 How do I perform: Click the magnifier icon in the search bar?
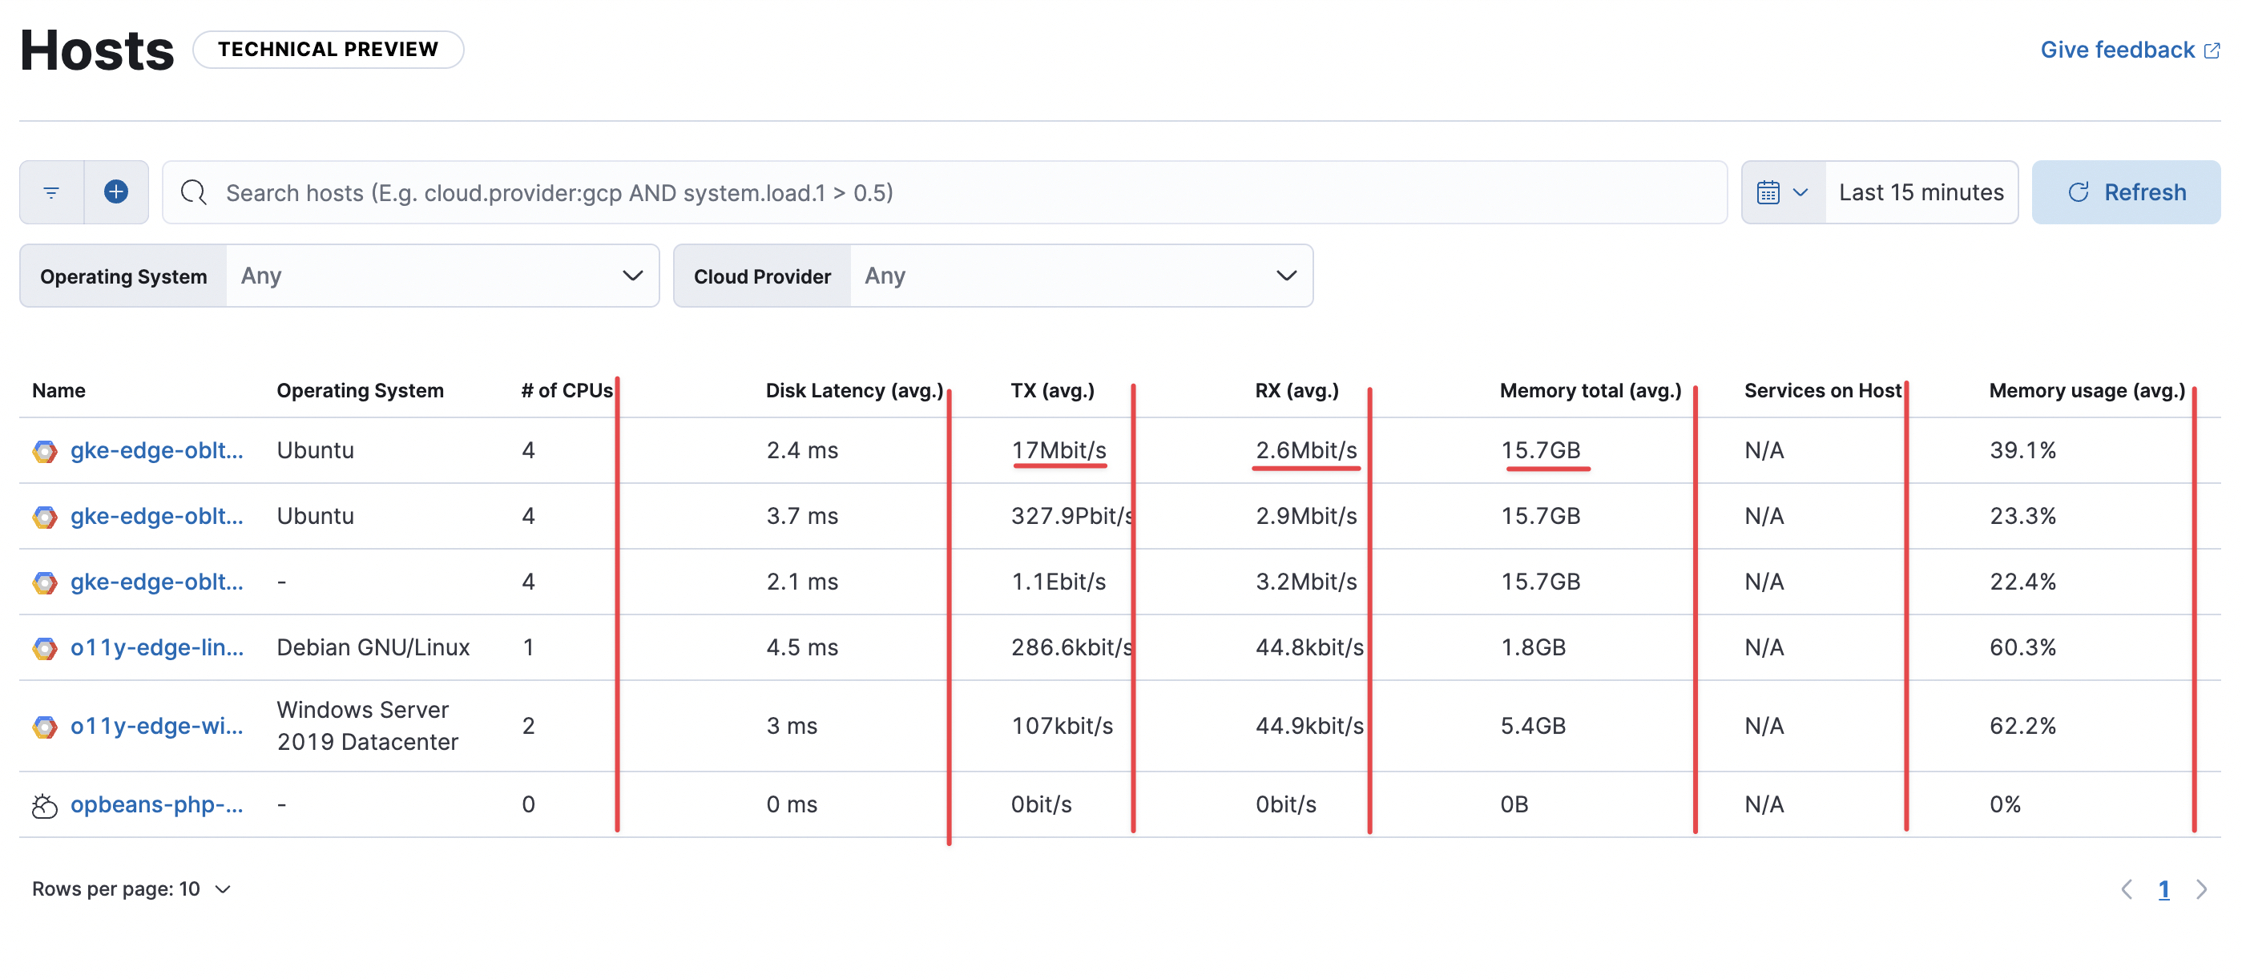click(193, 191)
